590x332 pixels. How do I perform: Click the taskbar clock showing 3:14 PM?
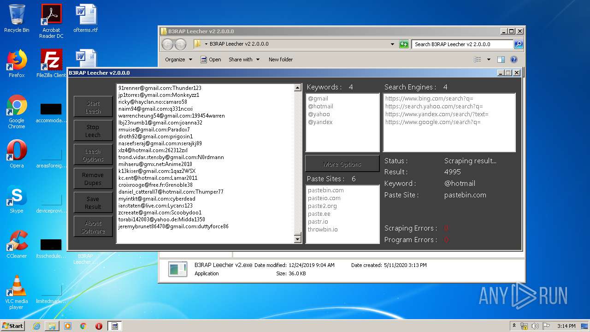click(x=566, y=326)
